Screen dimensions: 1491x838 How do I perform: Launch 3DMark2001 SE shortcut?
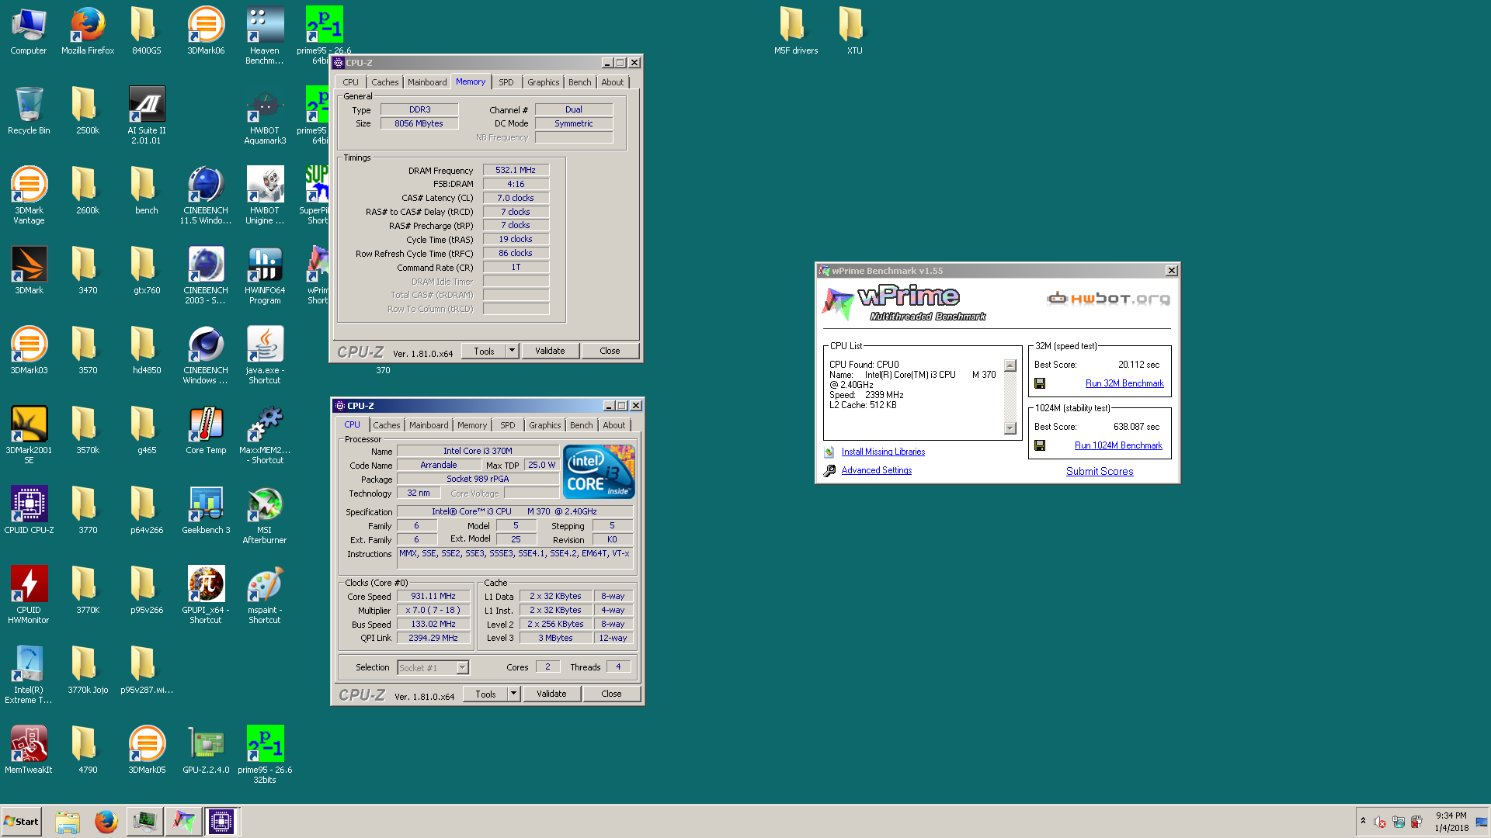coord(29,435)
